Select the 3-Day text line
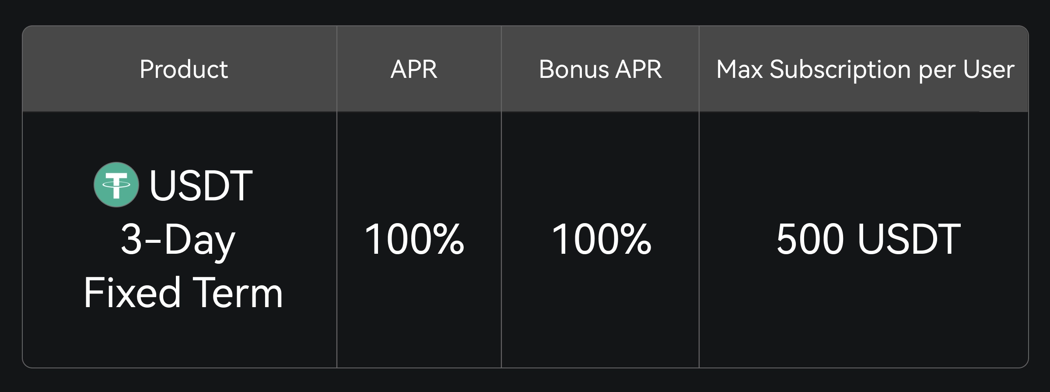Viewport: 1050px width, 392px height. coord(178,240)
